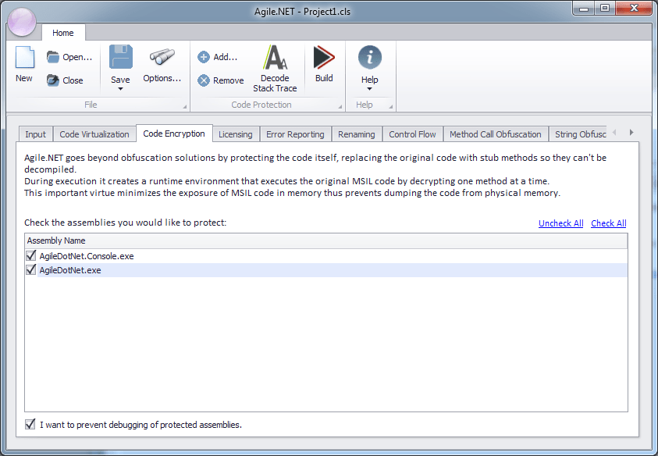Open the Licensing tab
The width and height of the screenshot is (658, 456).
(x=236, y=134)
